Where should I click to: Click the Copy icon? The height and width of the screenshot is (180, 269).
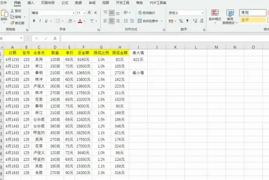tap(12, 17)
